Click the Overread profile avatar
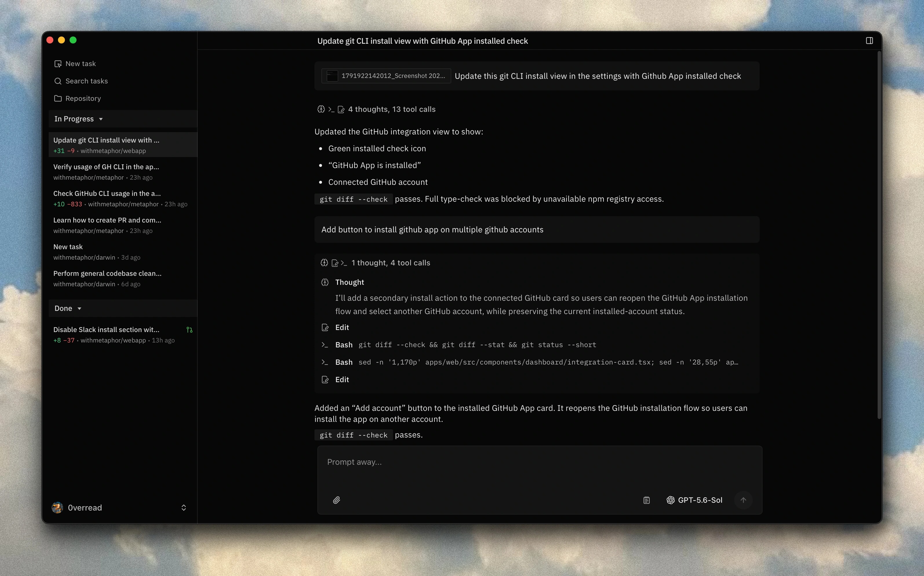 (58, 507)
